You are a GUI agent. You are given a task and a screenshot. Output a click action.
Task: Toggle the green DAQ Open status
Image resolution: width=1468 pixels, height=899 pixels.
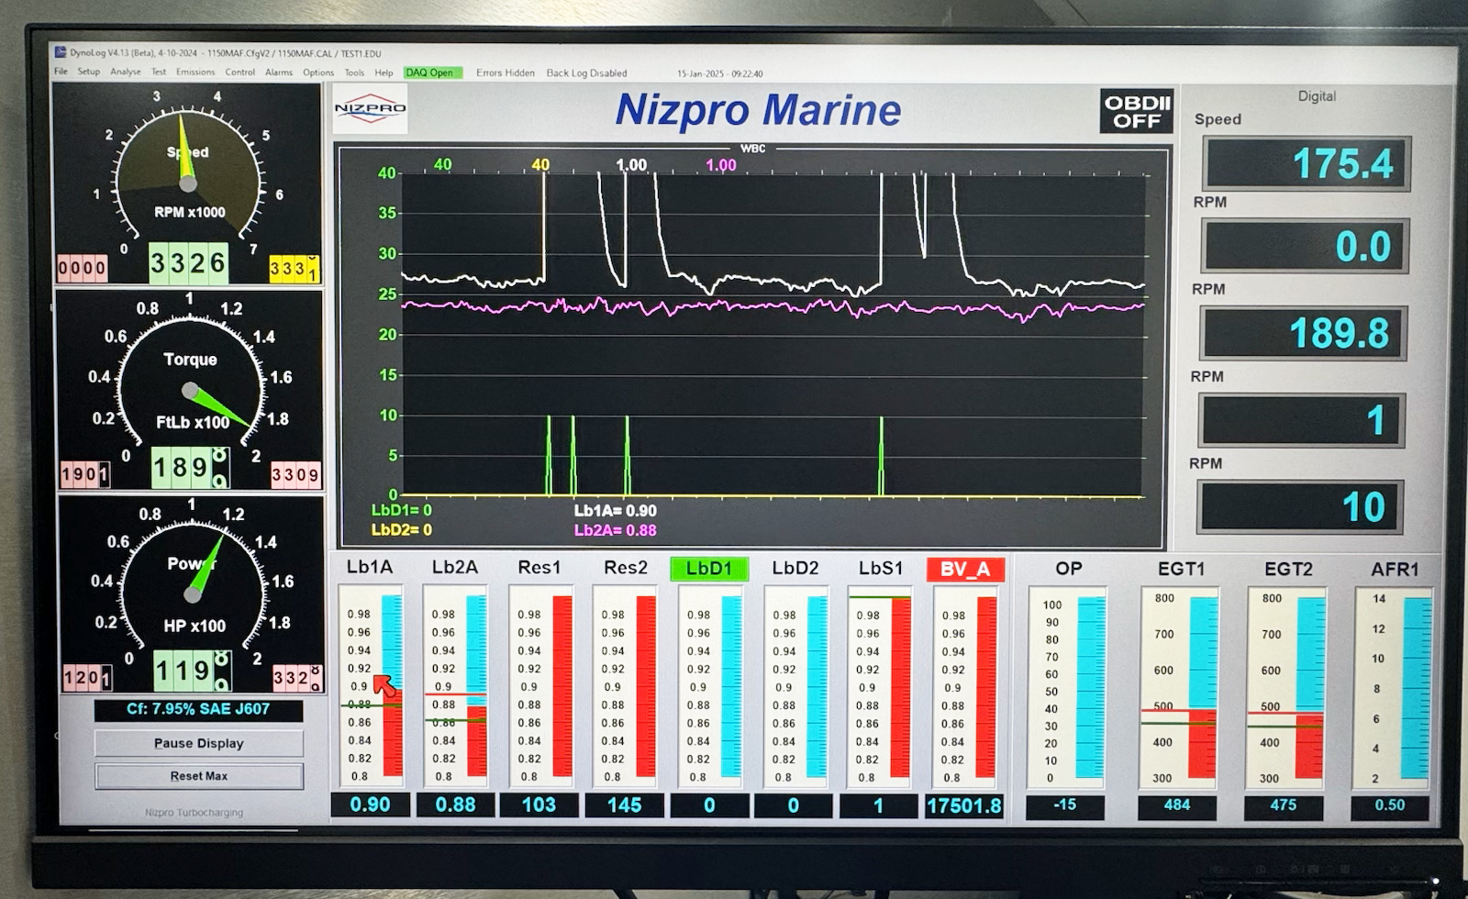tap(432, 72)
